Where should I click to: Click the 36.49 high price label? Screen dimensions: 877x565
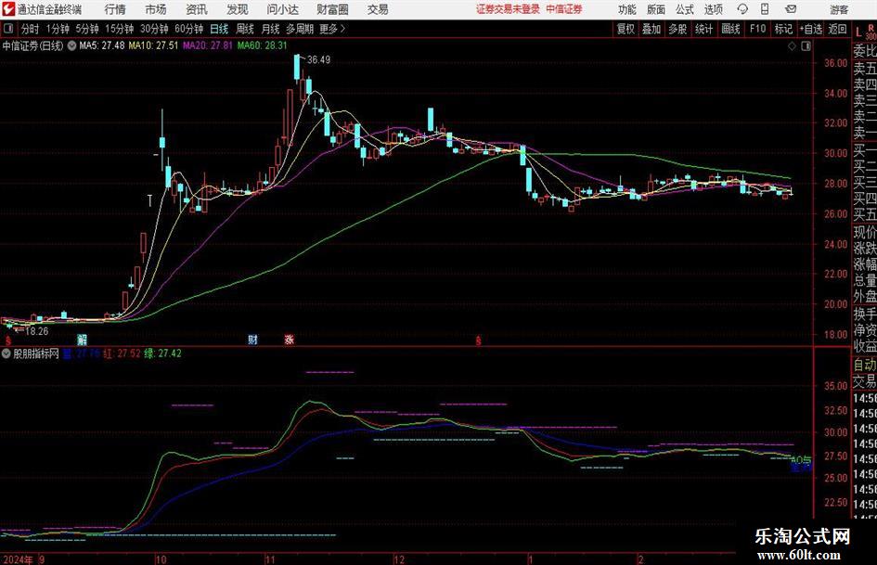point(319,60)
